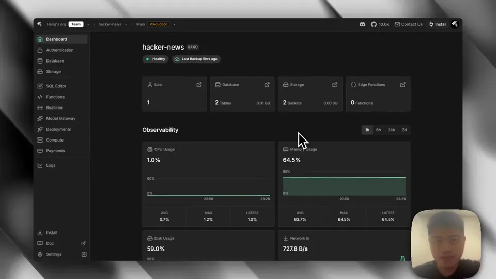Click the Disk Usage drive icon
Image resolution: width=496 pixels, height=279 pixels.
point(150,238)
